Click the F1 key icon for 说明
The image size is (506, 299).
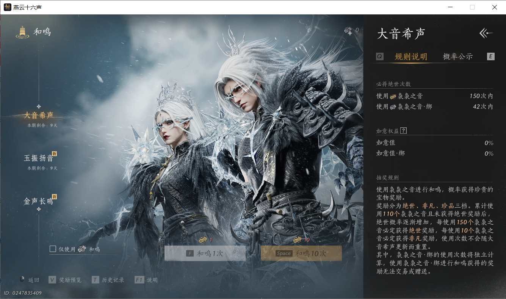(x=139, y=280)
